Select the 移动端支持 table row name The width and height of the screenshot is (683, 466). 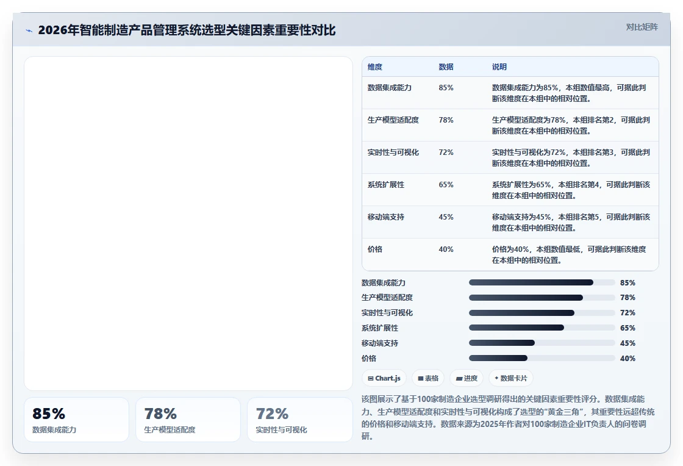point(385,217)
